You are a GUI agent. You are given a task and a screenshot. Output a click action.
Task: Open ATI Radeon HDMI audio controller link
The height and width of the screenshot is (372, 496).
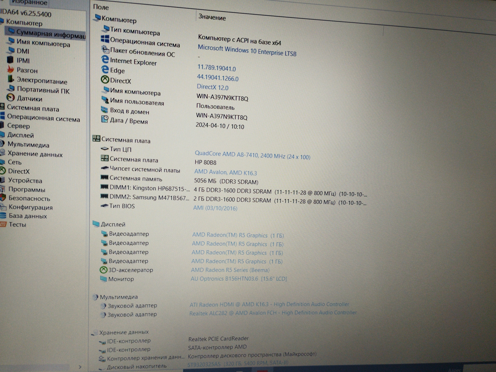click(x=269, y=304)
